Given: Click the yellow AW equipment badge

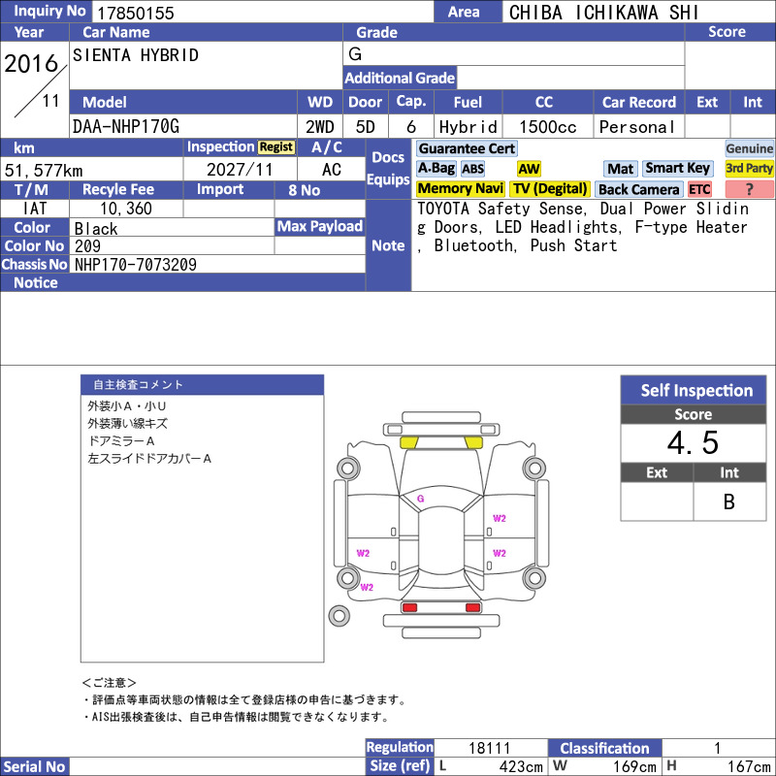Looking at the screenshot, I should [x=529, y=169].
